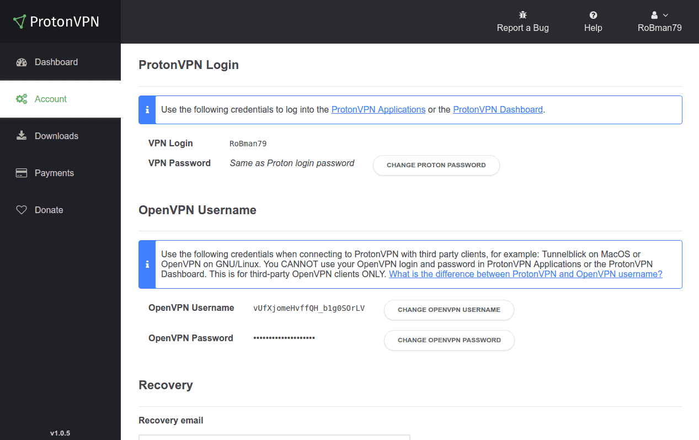Click the bug icon in header

click(x=523, y=15)
